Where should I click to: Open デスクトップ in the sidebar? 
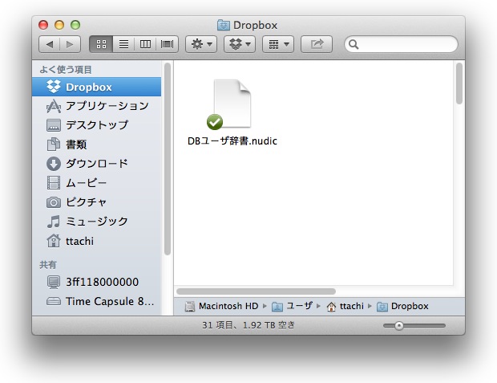pos(96,125)
